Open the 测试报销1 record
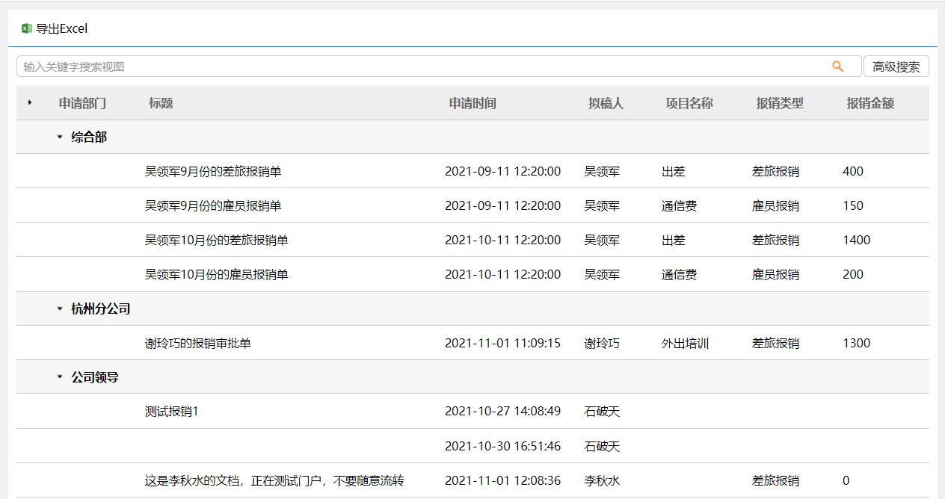The height and width of the screenshot is (499, 945). click(x=172, y=411)
